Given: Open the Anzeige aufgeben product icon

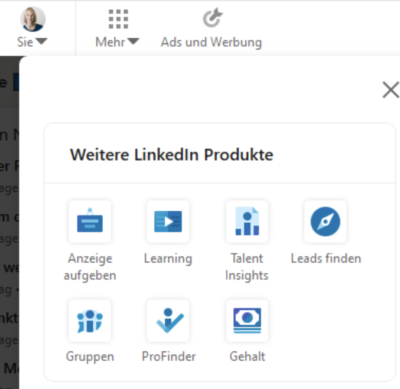Looking at the screenshot, I should point(90,222).
